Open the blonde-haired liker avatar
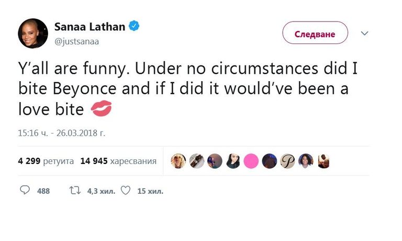The height and width of the screenshot is (241, 402). pyautogui.click(x=178, y=161)
